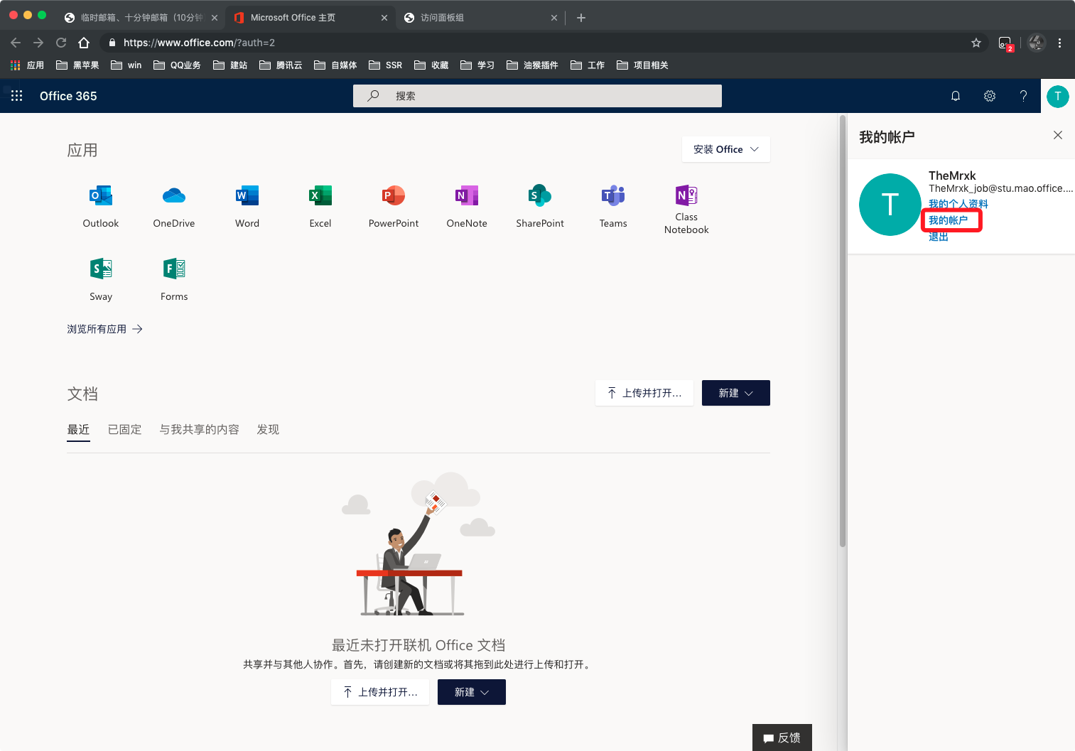The image size is (1075, 751).
Task: Open the 收藏 bookmark folder
Action: [x=431, y=65]
